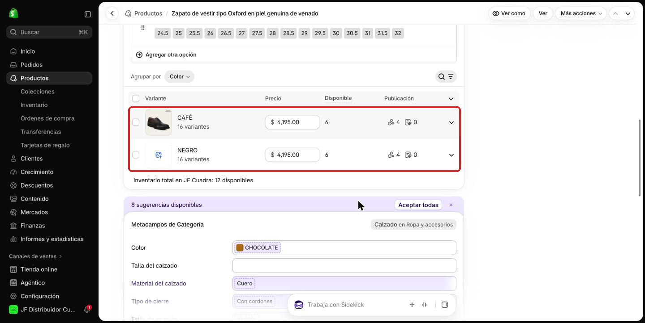Screen dimensions: 645x323
Task: Check the NEGRO variant group checkbox
Action: click(136, 155)
